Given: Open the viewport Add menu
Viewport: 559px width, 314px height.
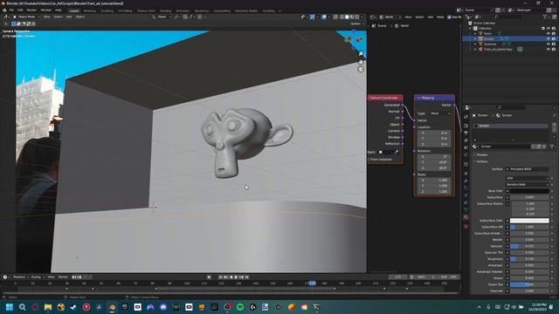Looking at the screenshot, I should pyautogui.click(x=69, y=17).
